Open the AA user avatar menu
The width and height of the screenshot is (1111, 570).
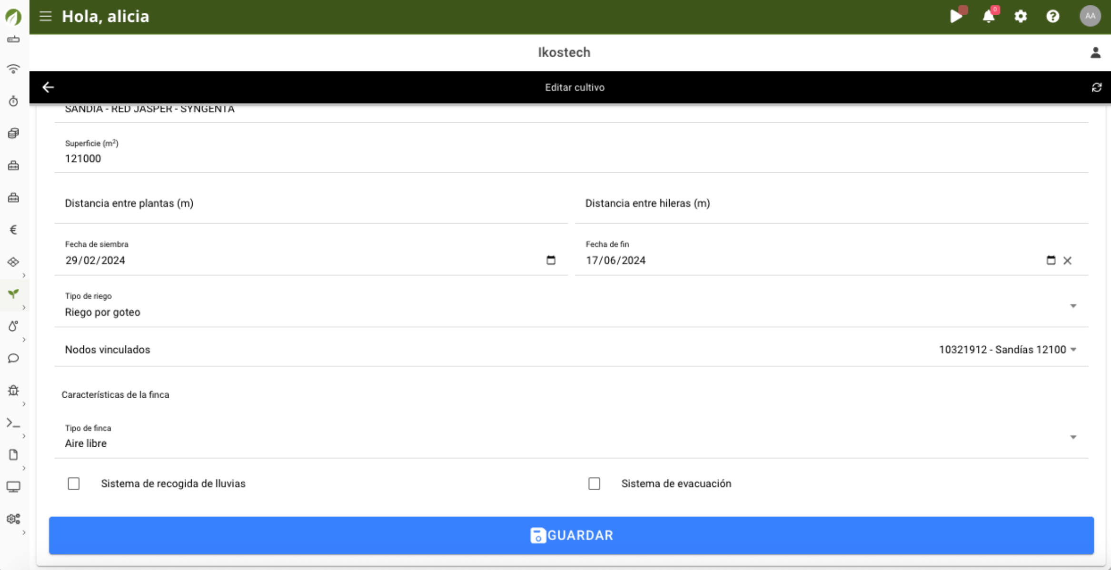tap(1090, 17)
